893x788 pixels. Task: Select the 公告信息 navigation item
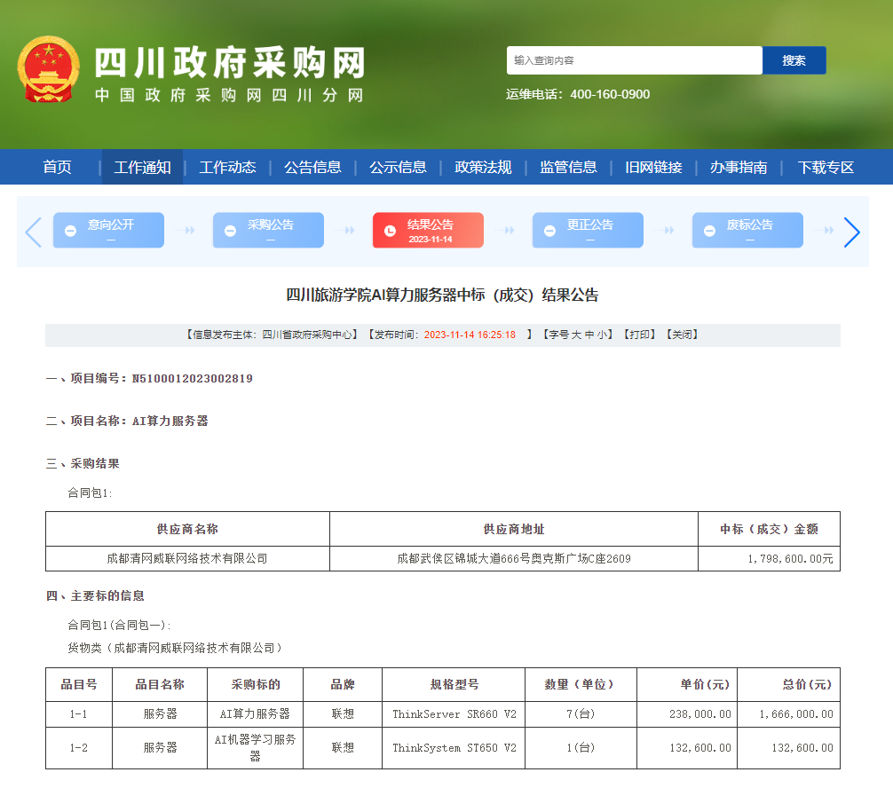coord(312,168)
